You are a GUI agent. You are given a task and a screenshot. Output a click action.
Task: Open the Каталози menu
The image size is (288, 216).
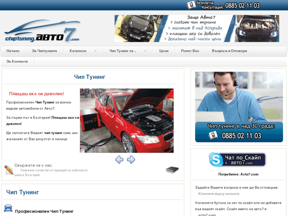click(x=78, y=51)
